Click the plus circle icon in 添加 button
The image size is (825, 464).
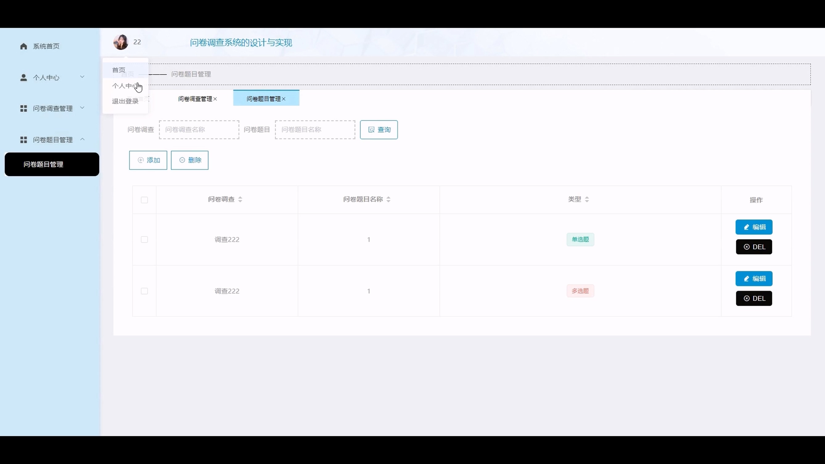[x=141, y=160]
